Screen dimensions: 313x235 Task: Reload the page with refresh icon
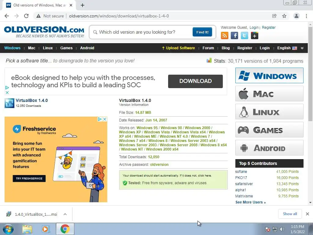click(x=26, y=16)
